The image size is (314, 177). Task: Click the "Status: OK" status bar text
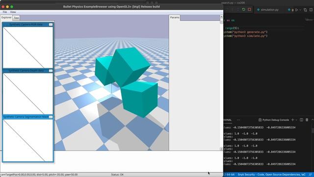point(117,175)
